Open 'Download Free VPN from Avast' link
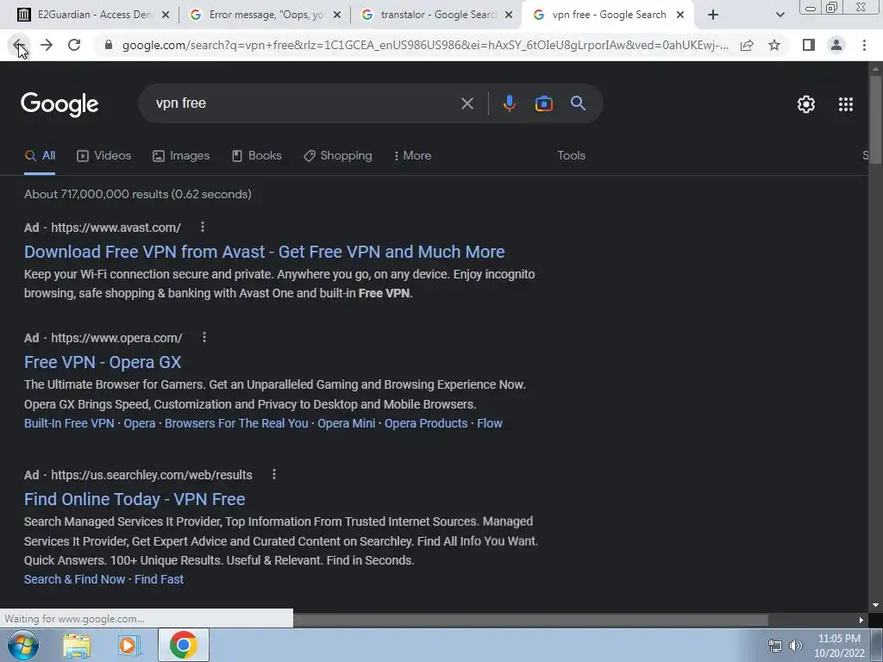 click(264, 252)
